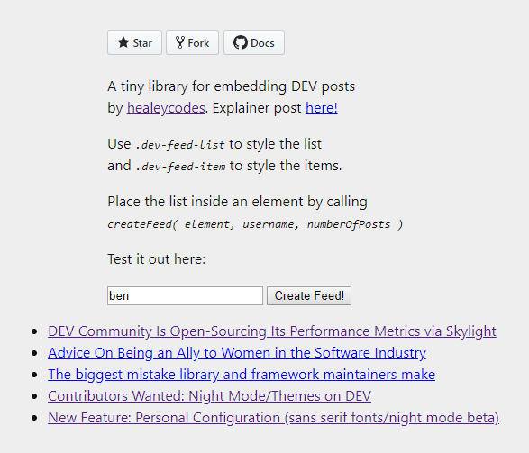Click the createFeed function signature text
The image size is (529, 453).
[x=255, y=224]
